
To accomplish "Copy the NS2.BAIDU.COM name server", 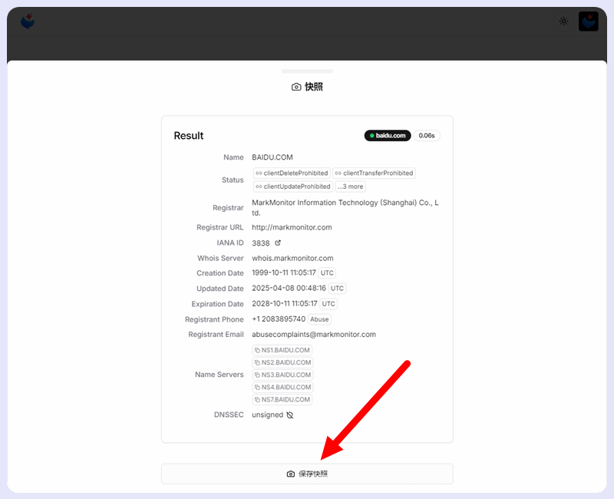I will [282, 362].
